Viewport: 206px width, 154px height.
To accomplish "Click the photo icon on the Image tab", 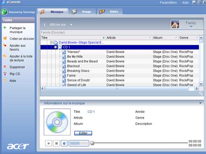I will (74, 12).
